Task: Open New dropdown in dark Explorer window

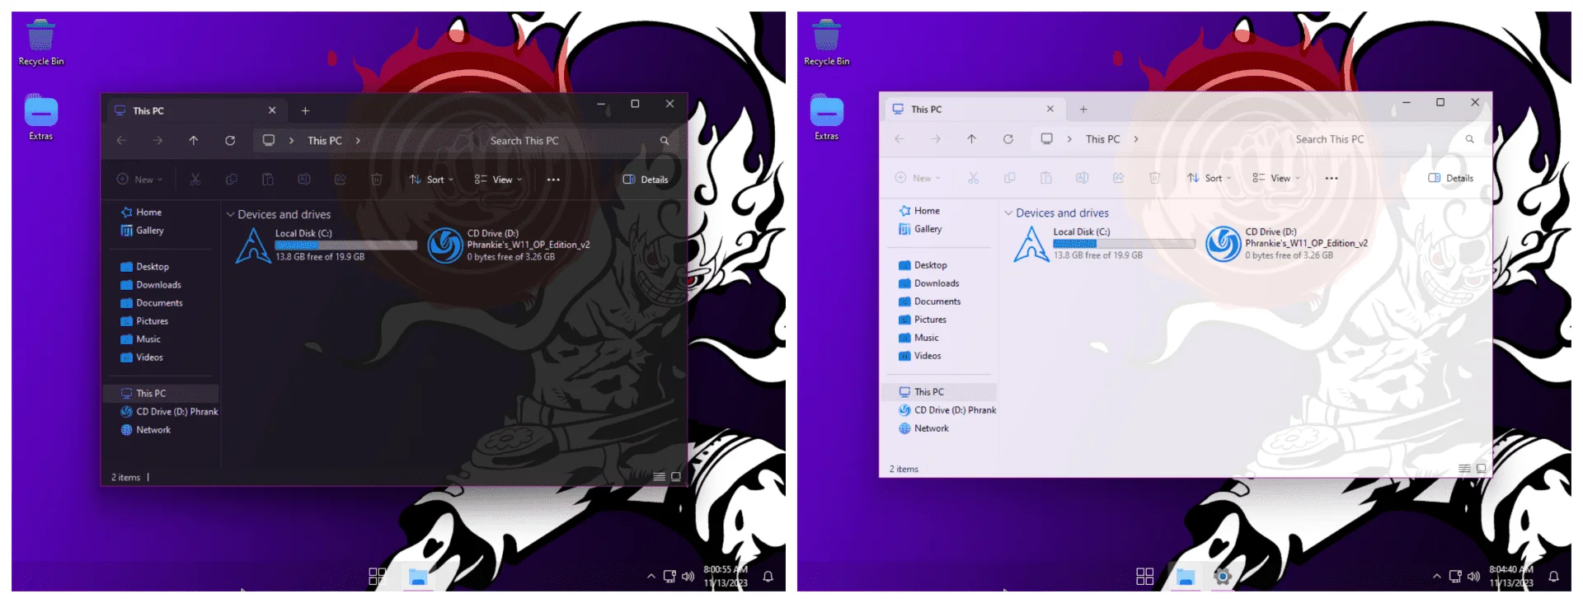Action: 139,180
